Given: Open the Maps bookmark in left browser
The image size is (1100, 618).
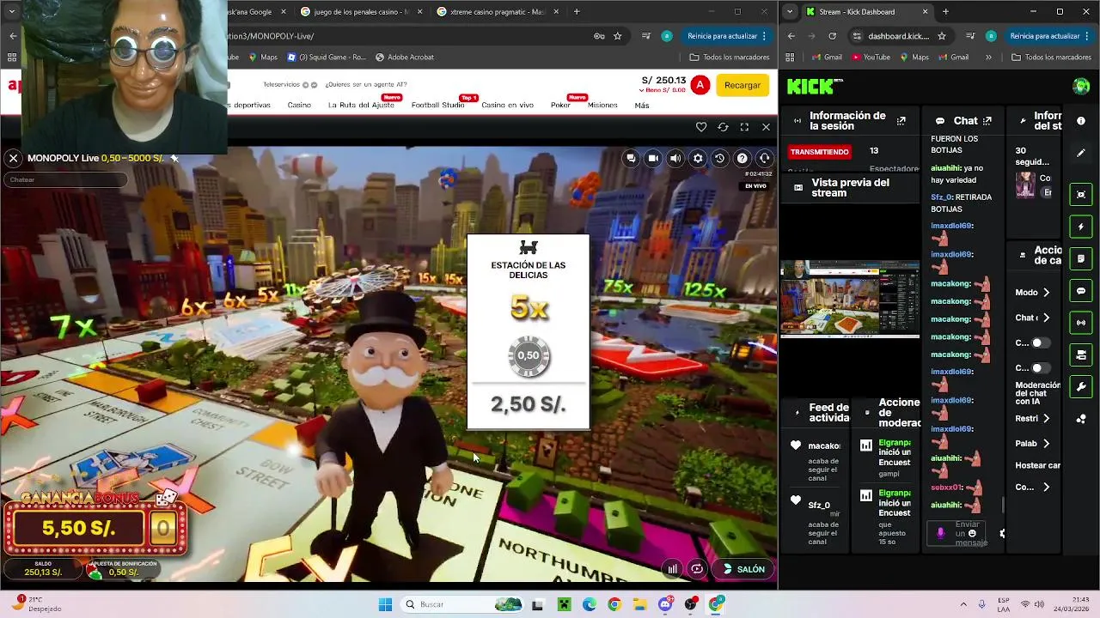Looking at the screenshot, I should pos(263,57).
